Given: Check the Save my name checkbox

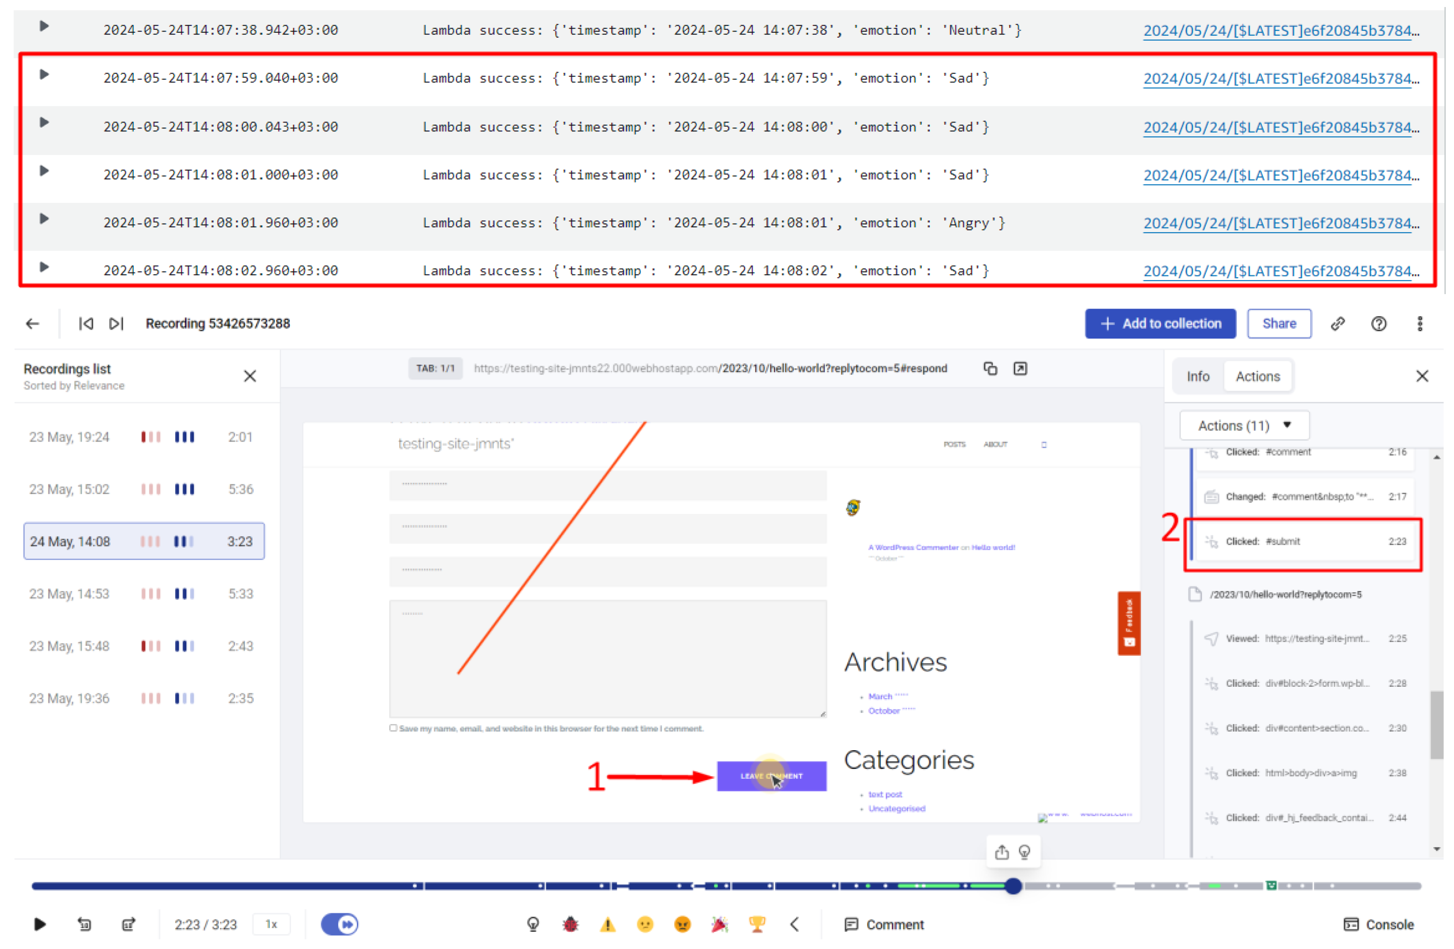Looking at the screenshot, I should pos(393,728).
